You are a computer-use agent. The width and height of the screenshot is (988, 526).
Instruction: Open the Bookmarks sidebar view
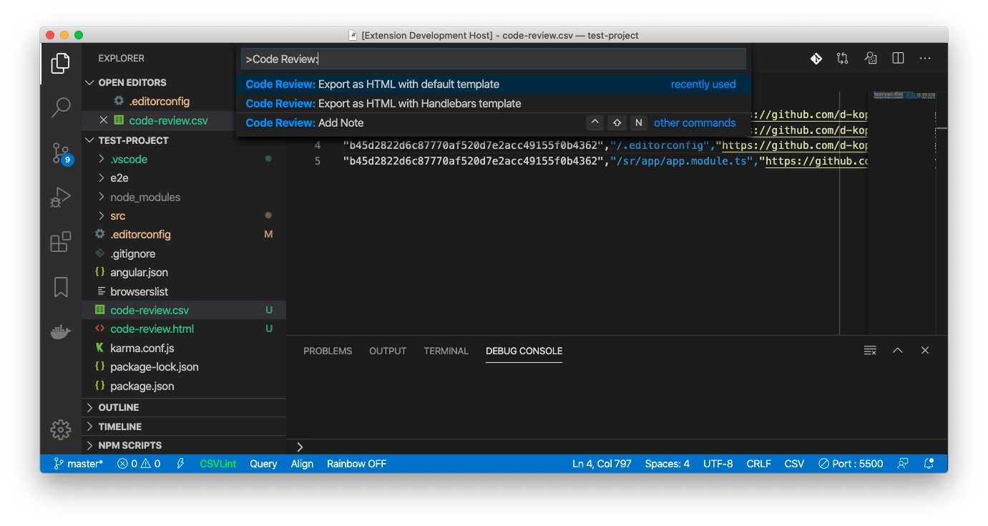61,286
